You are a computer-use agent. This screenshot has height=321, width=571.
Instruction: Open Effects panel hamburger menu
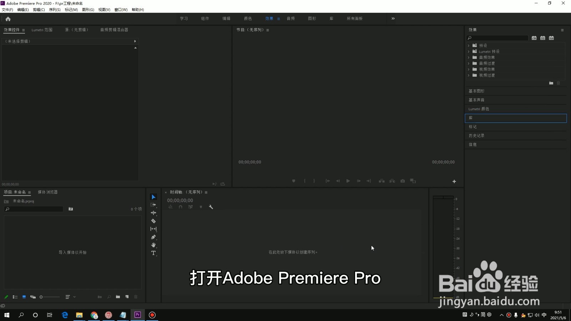tap(562, 30)
